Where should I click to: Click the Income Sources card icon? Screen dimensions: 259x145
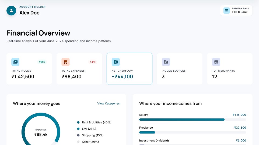pyautogui.click(x=166, y=62)
